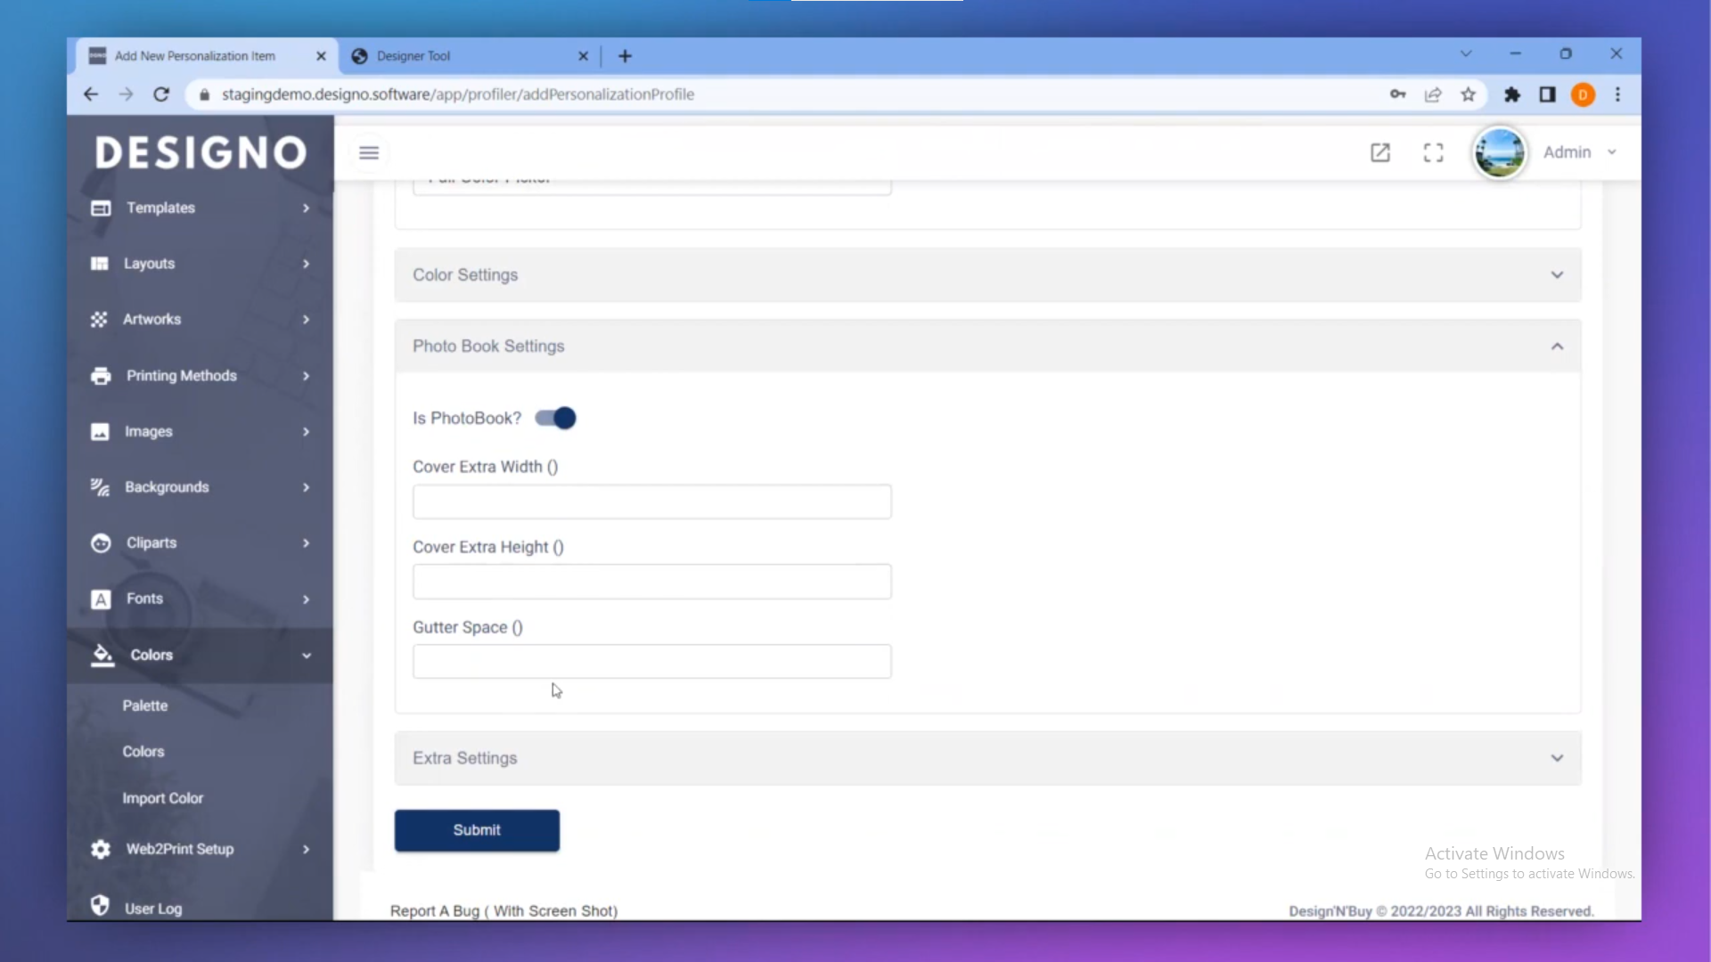Image resolution: width=1711 pixels, height=962 pixels.
Task: Click the Cover Extra Width field
Action: [x=651, y=501]
